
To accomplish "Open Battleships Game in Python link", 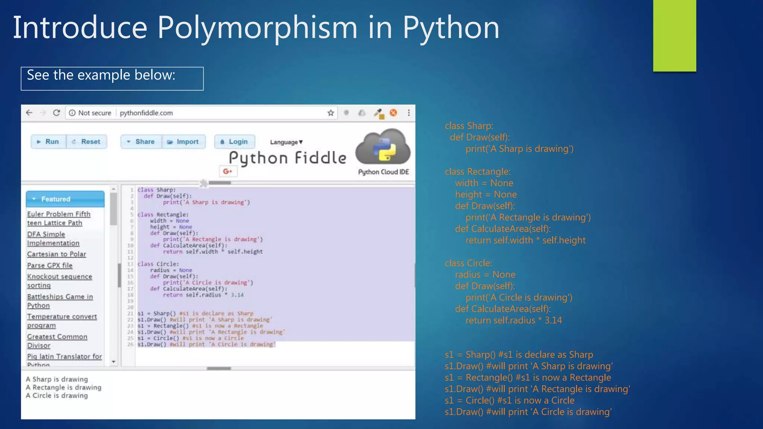I will point(60,301).
